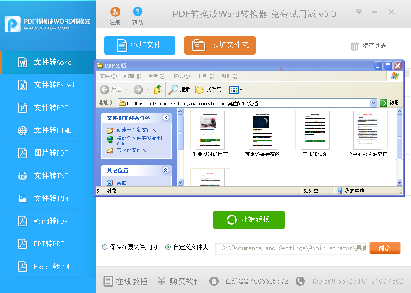The width and height of the screenshot is (411, 293).
Task: Open 帮助(H) menu in PDF文档 window
Action: pyautogui.click(x=230, y=76)
